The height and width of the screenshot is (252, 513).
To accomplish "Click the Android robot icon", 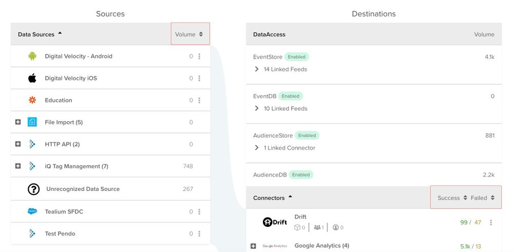I will (32, 56).
